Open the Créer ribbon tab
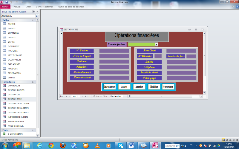239x149 pixels. 28,7
